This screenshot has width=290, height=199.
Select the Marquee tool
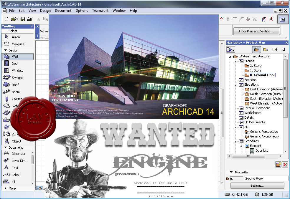(x=18, y=44)
